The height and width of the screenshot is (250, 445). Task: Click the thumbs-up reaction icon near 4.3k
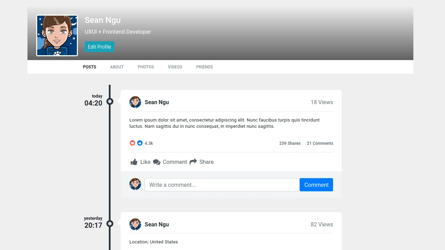click(140, 143)
